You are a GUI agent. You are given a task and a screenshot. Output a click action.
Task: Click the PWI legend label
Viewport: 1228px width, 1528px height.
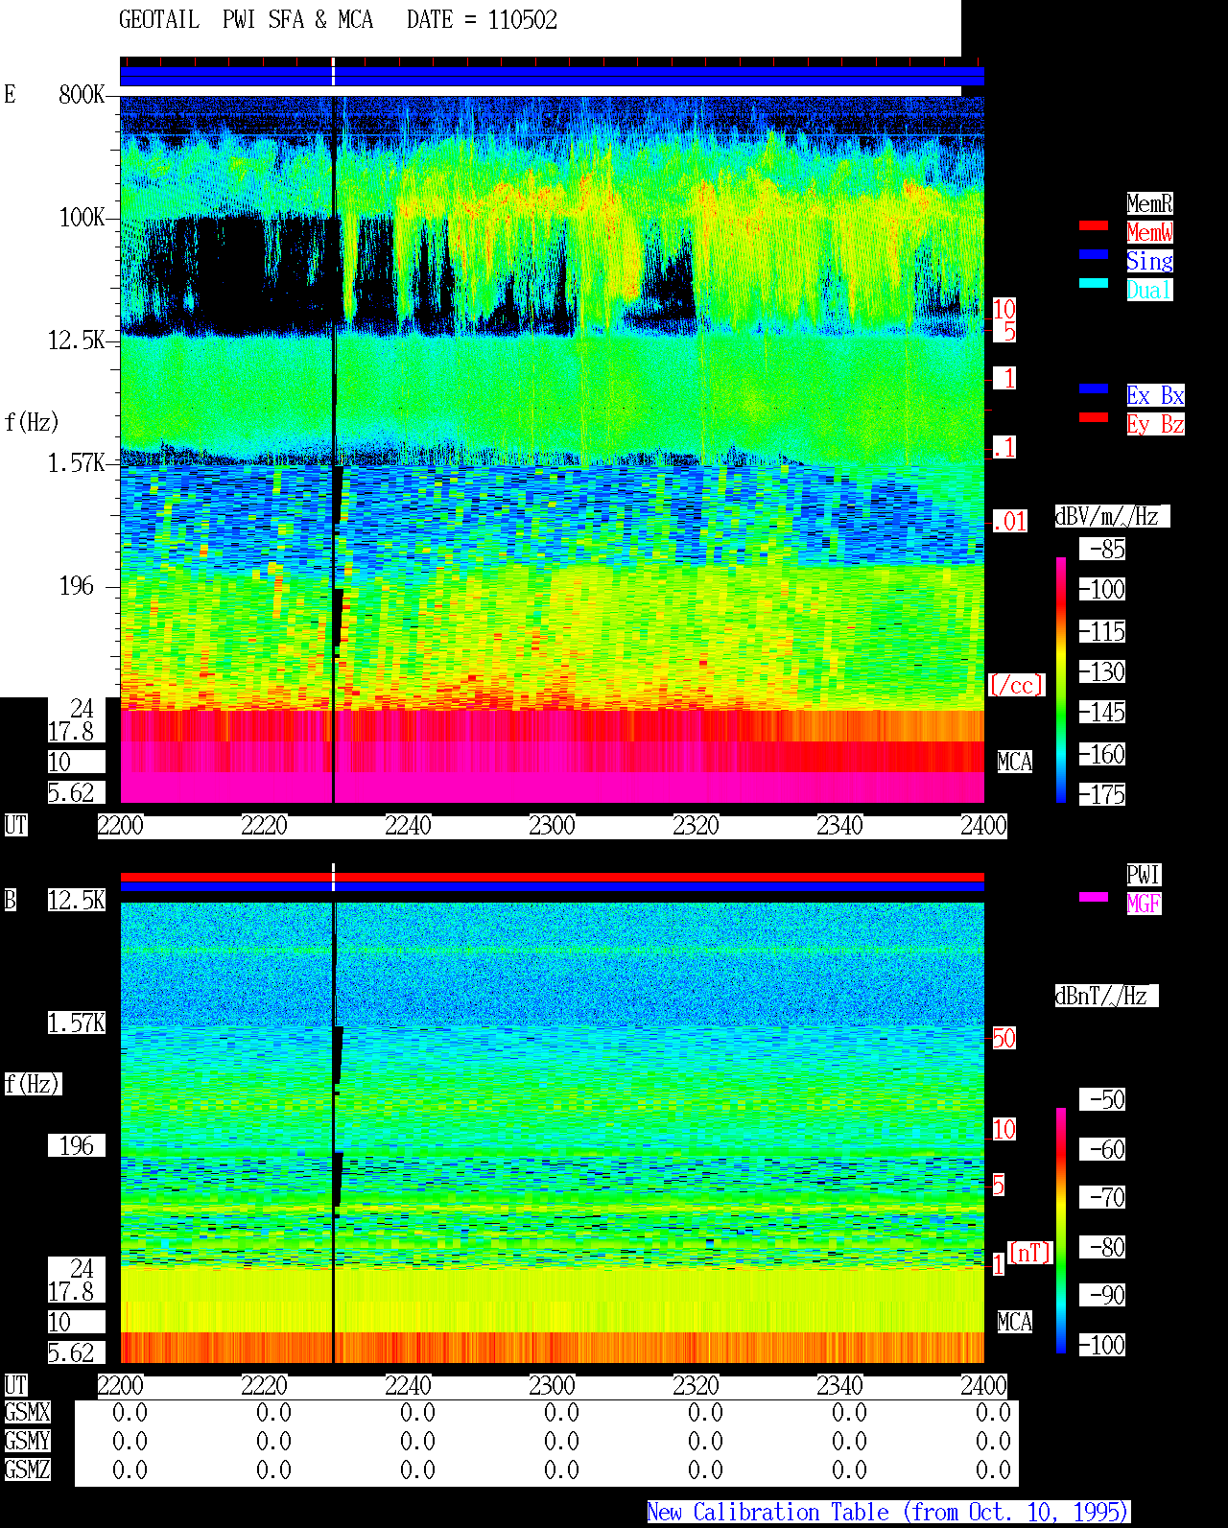tap(1144, 875)
